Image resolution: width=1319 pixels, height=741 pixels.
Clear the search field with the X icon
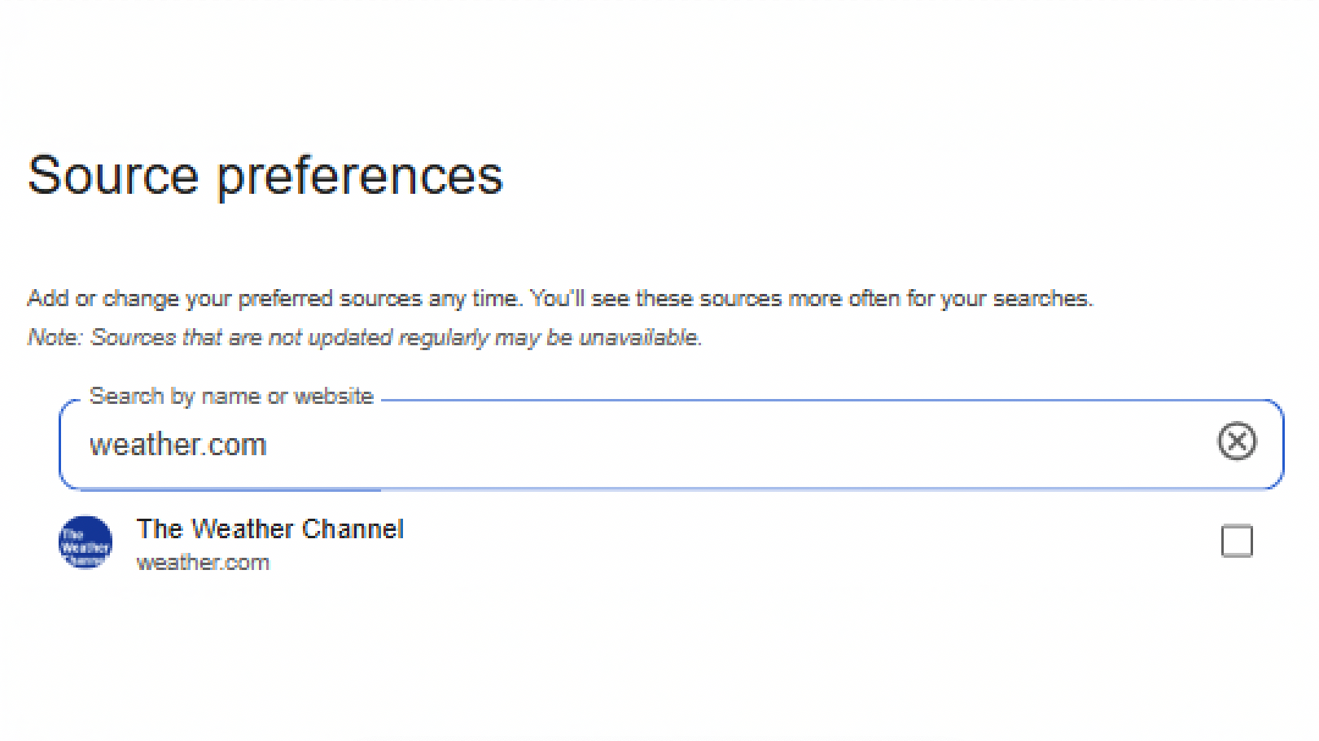tap(1236, 441)
